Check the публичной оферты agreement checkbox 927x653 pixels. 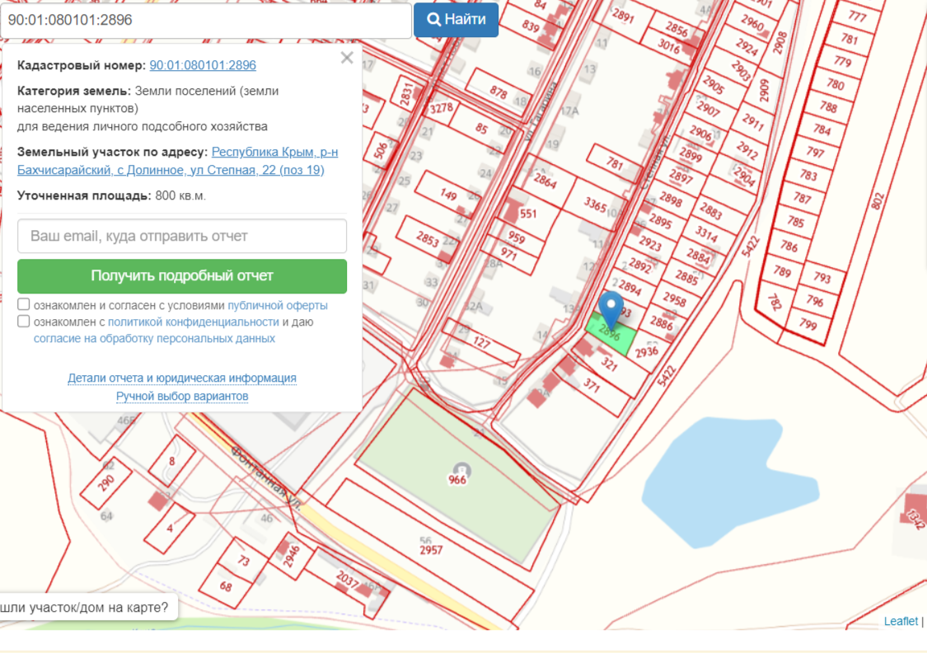click(24, 305)
